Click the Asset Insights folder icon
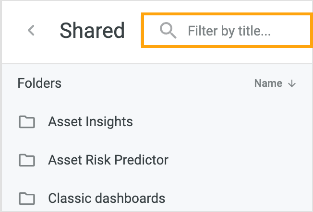The image size is (313, 212). (x=27, y=122)
